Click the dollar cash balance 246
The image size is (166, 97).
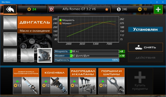pyautogui.click(x=122, y=9)
